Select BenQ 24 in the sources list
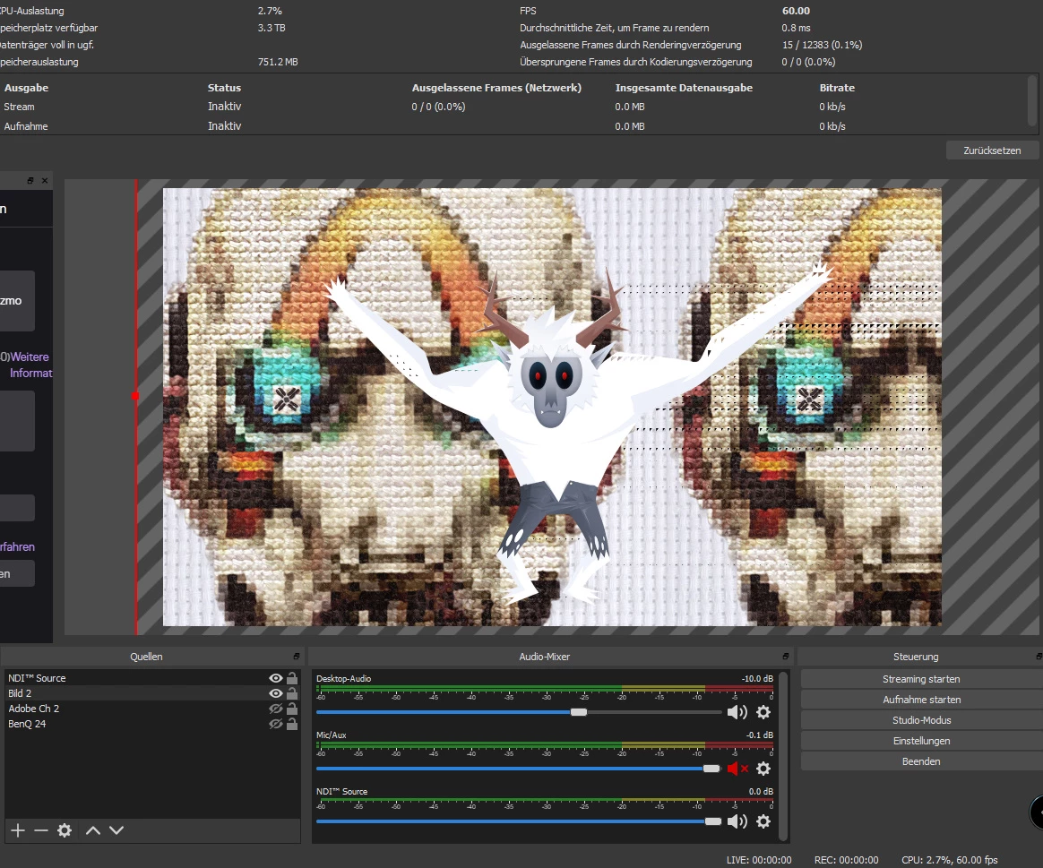Screen dimensions: 1043x868 pyautogui.click(x=152, y=724)
